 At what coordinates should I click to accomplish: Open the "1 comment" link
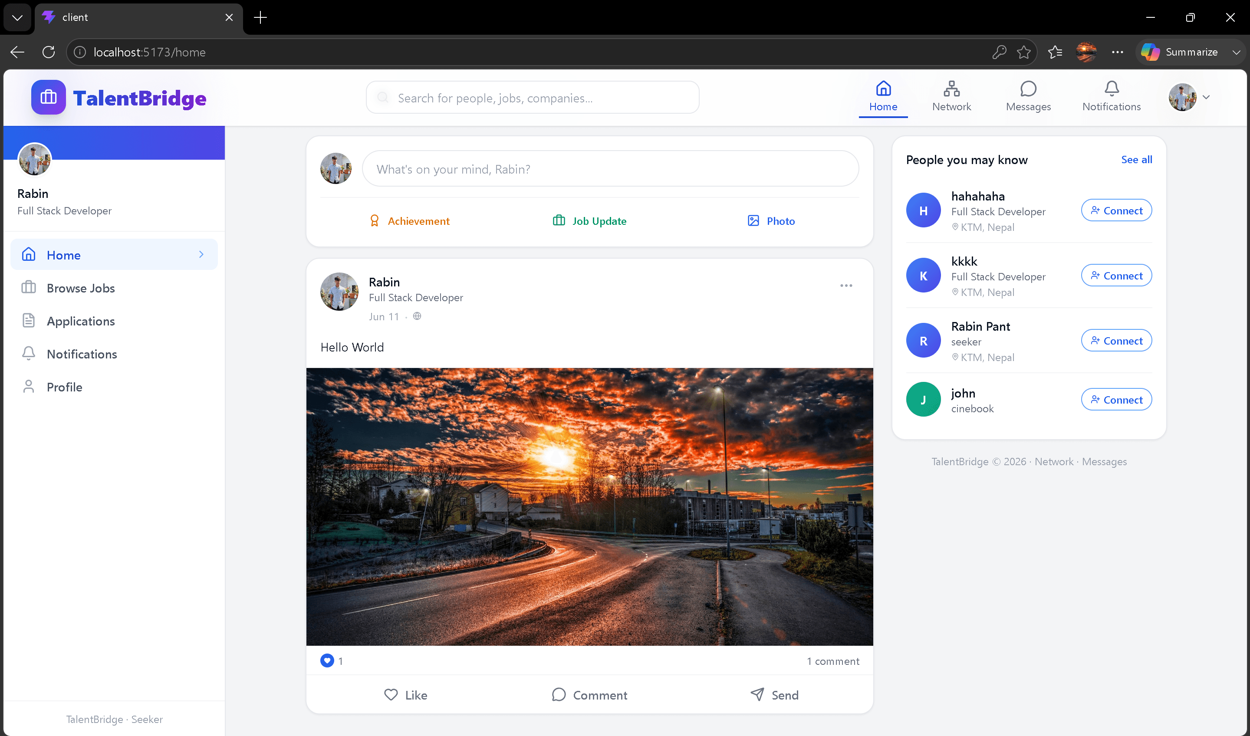(x=833, y=661)
